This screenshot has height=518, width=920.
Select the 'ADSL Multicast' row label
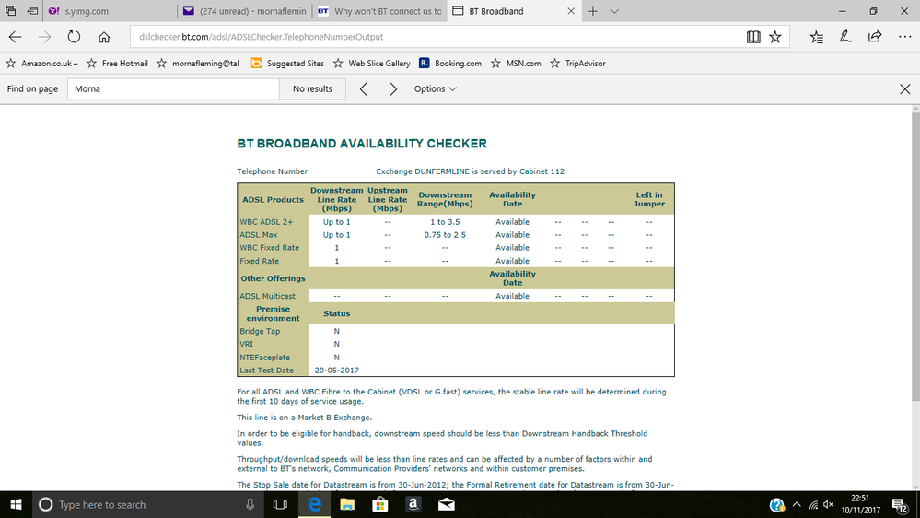point(268,296)
